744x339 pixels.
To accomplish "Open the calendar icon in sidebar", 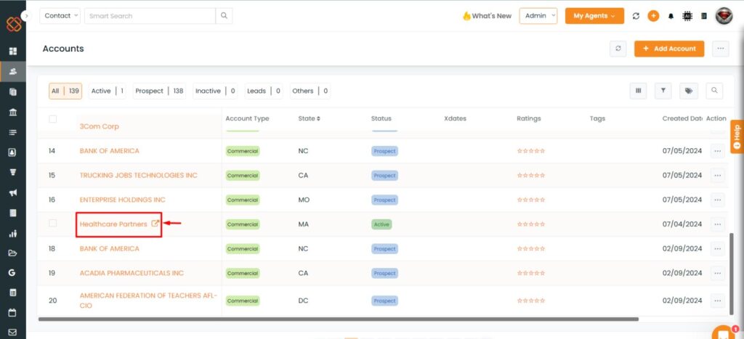I will [13, 313].
